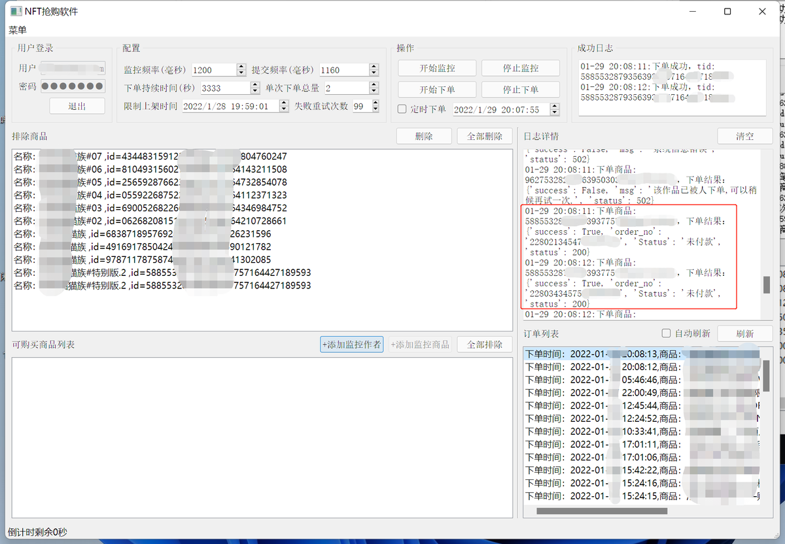This screenshot has width=785, height=544.
Task: Select excluded item ending in 族#06
Action: [x=262, y=169]
